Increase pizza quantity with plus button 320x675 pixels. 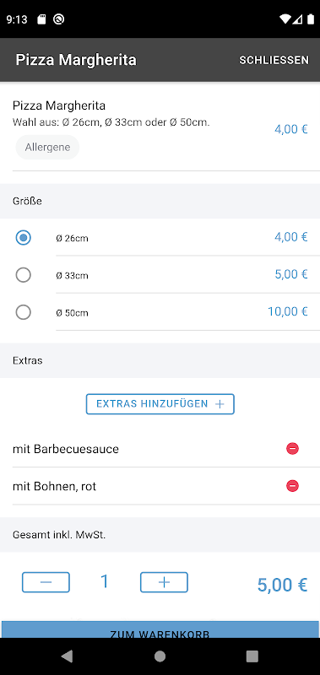164,582
